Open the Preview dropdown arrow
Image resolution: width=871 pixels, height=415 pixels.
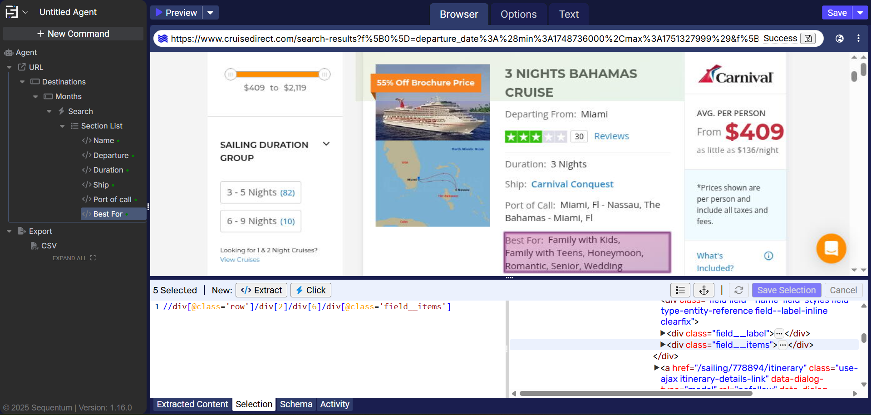[210, 13]
